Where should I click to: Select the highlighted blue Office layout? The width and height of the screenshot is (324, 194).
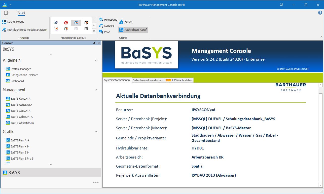tap(76, 23)
